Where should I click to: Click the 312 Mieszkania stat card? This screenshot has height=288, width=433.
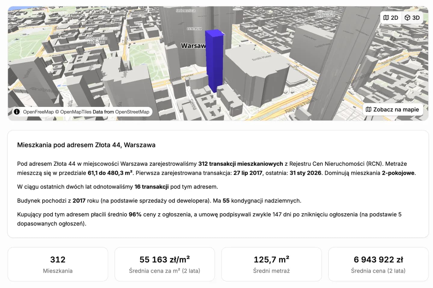click(58, 264)
